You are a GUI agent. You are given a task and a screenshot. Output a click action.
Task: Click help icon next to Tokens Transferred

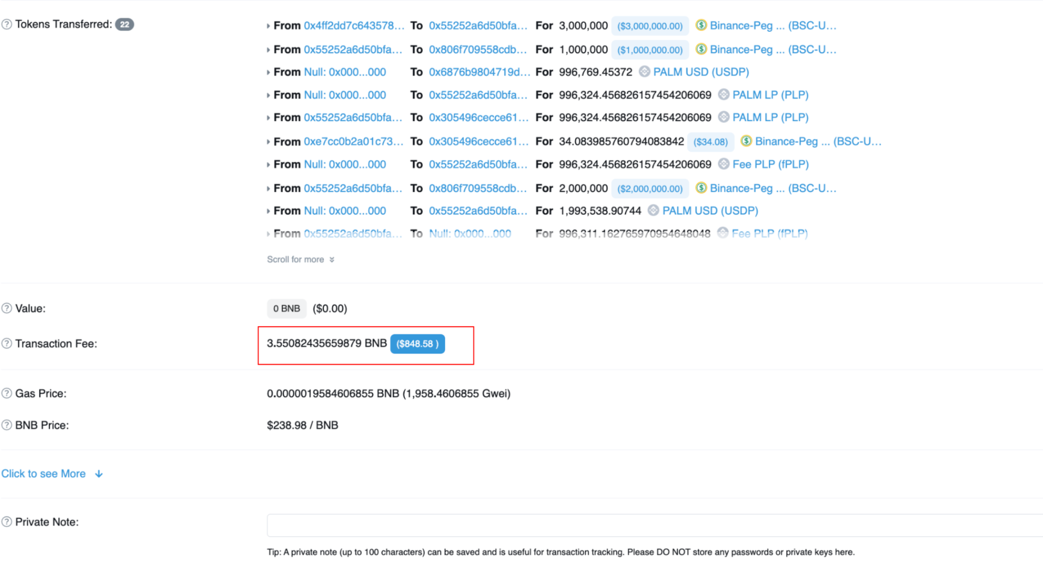[6, 24]
